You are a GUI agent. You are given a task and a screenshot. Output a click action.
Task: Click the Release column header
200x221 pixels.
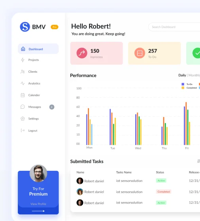click(194, 172)
